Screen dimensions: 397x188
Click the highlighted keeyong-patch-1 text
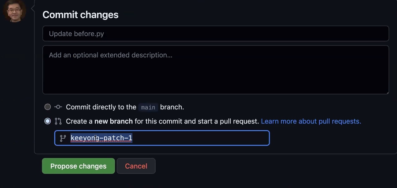pos(101,138)
